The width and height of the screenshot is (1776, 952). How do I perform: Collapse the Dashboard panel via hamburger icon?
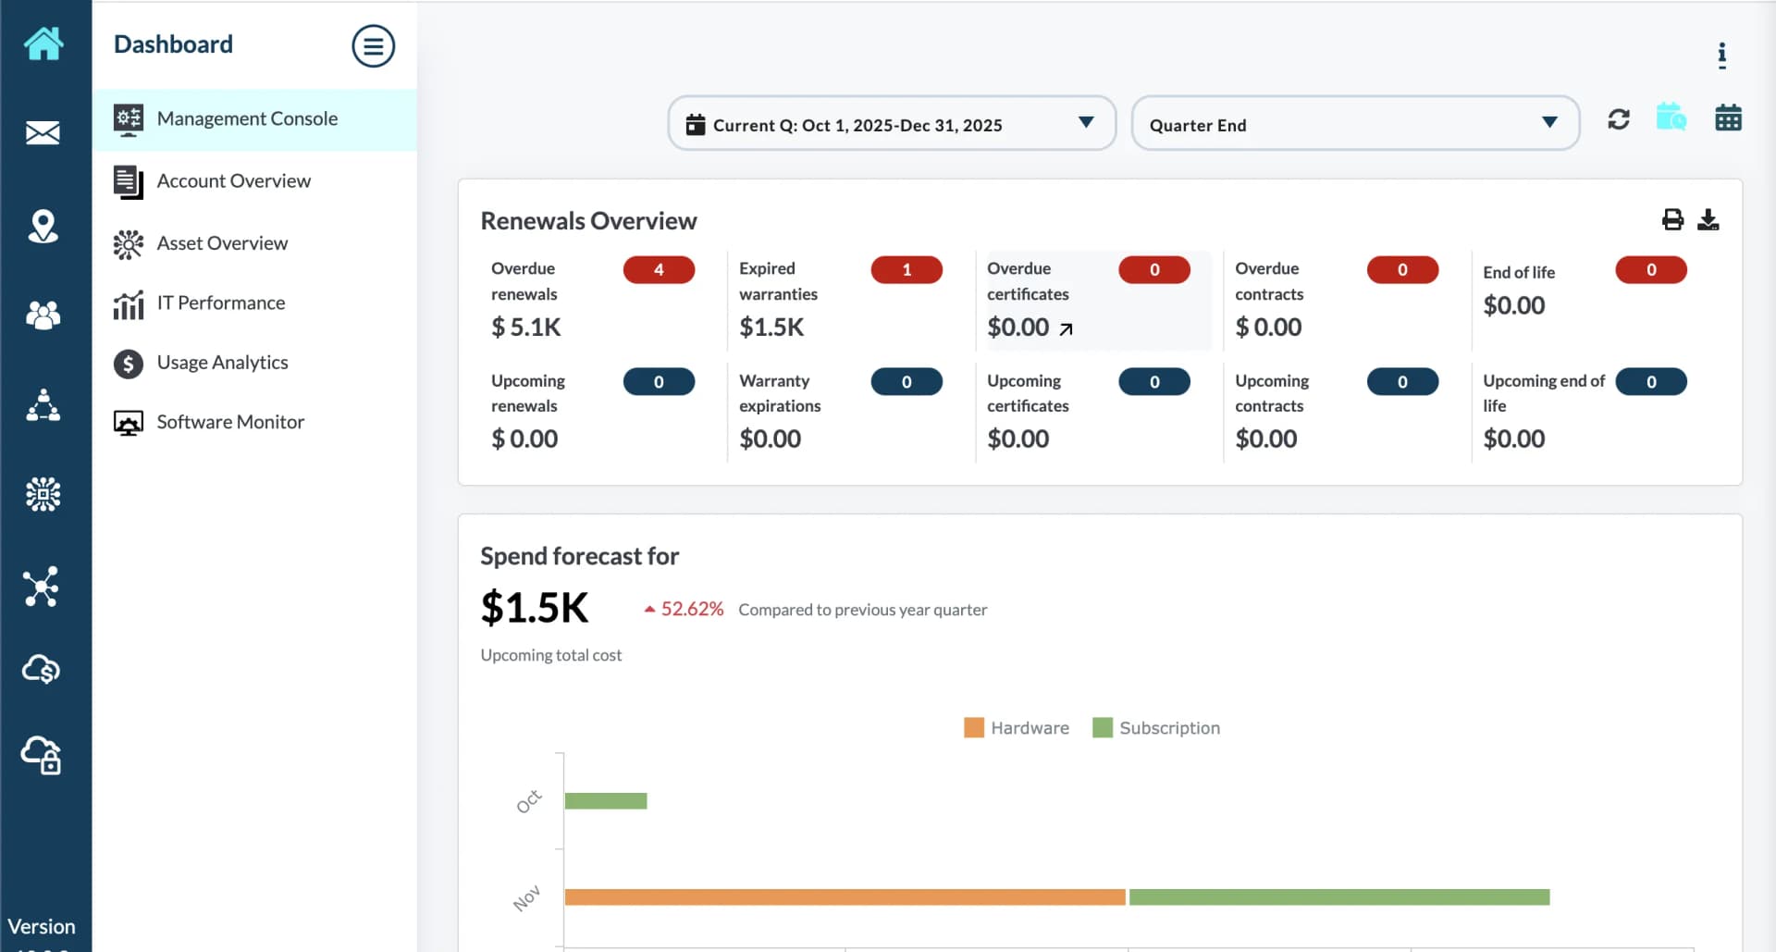click(374, 46)
